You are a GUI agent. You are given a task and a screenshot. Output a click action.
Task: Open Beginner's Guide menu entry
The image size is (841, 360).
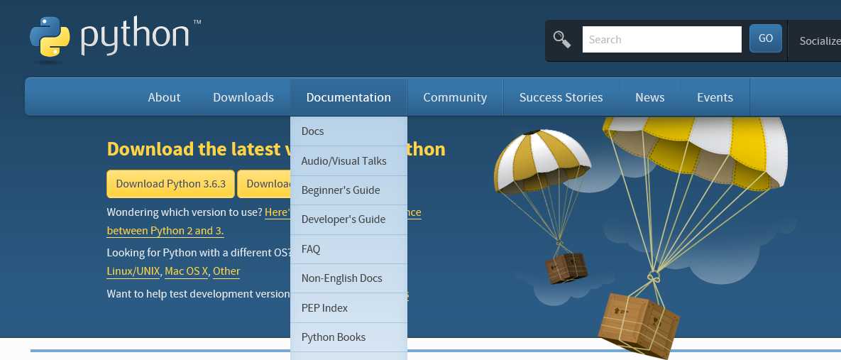pyautogui.click(x=348, y=190)
